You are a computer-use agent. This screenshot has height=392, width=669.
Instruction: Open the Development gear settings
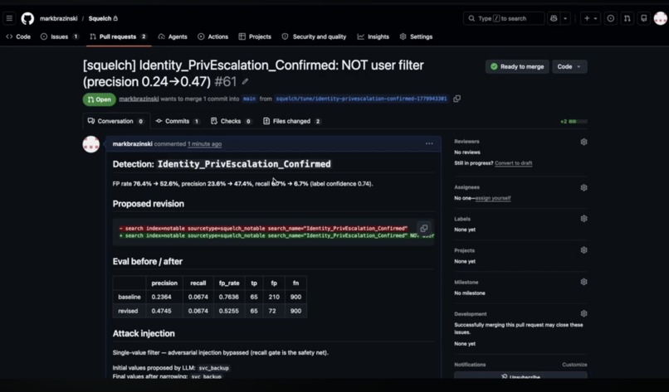(x=584, y=313)
